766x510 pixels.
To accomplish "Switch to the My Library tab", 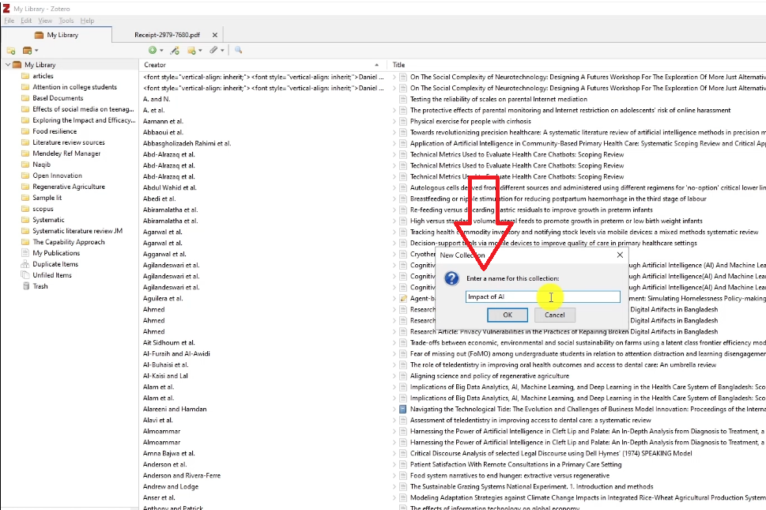I will (x=57, y=35).
